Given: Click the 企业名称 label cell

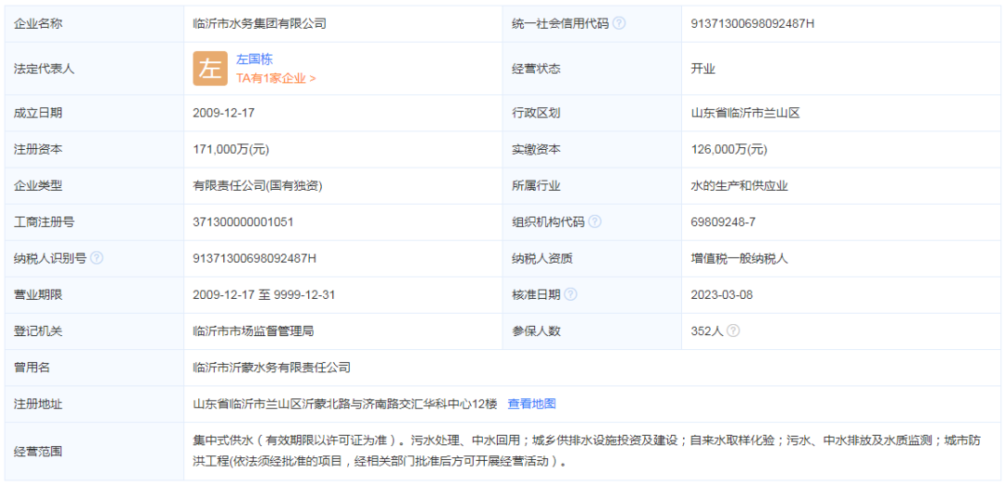Looking at the screenshot, I should point(94,24).
